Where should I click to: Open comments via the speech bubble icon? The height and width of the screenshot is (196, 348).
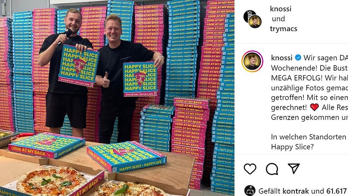[272, 169]
